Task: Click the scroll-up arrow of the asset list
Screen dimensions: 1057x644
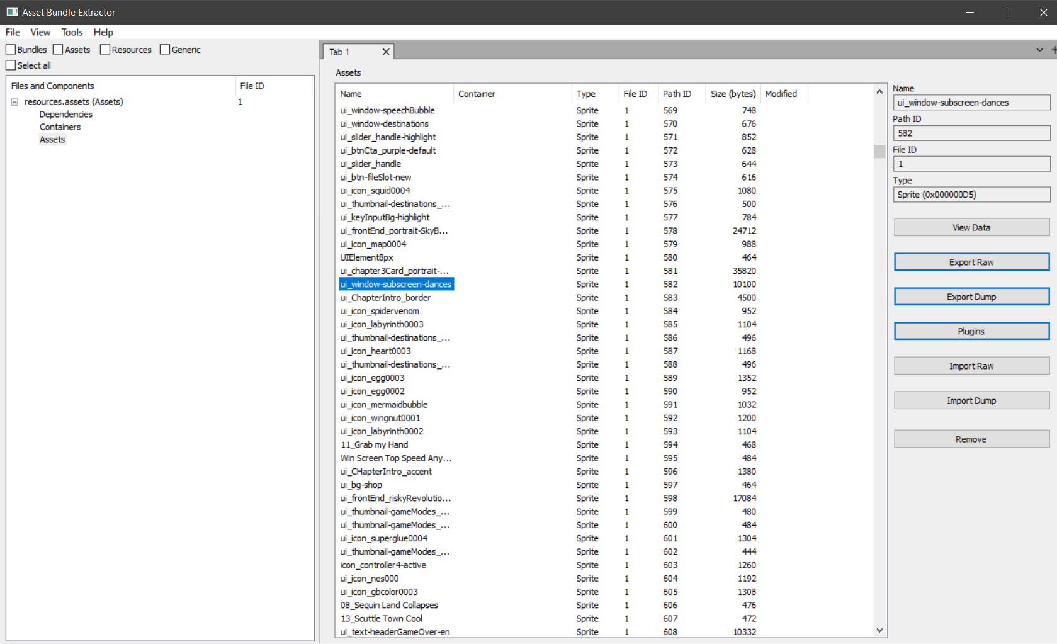Action: click(879, 92)
